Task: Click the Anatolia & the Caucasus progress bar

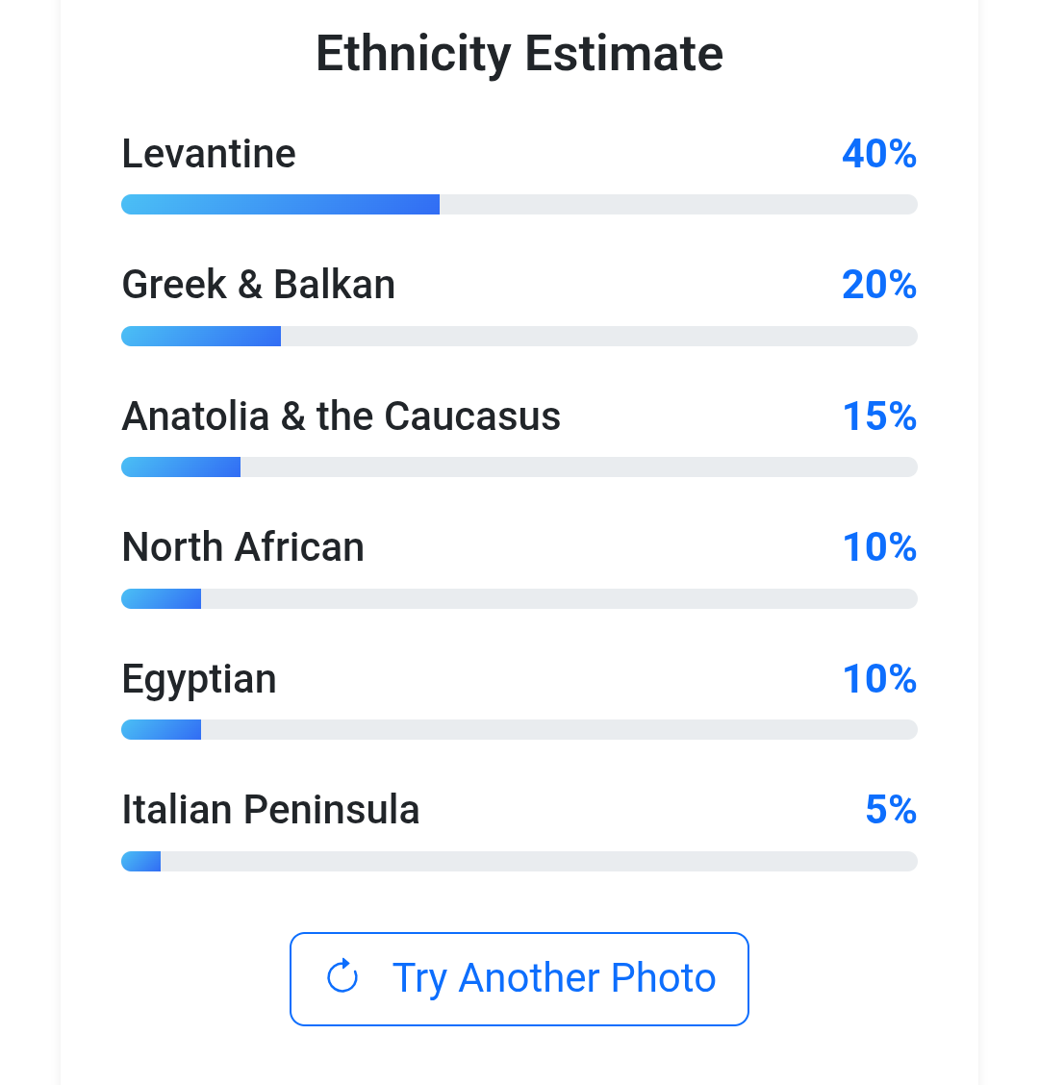Action: [519, 467]
